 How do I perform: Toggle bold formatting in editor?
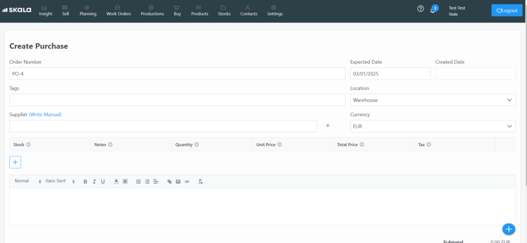click(85, 181)
